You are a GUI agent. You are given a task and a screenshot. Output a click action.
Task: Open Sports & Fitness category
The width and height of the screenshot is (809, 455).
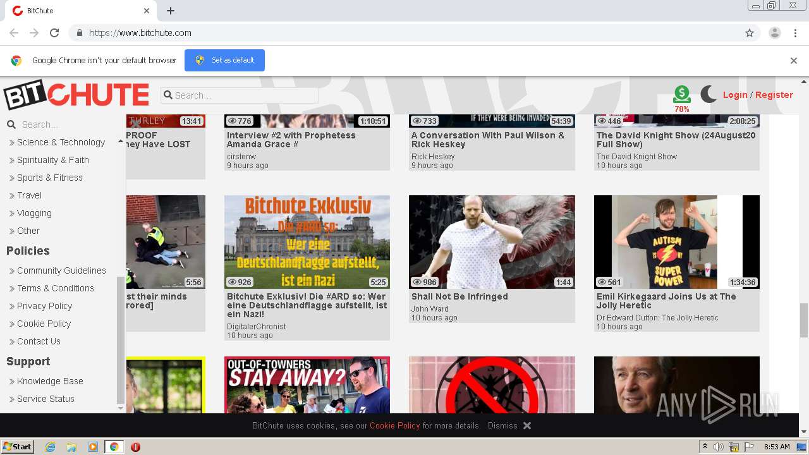(x=49, y=178)
